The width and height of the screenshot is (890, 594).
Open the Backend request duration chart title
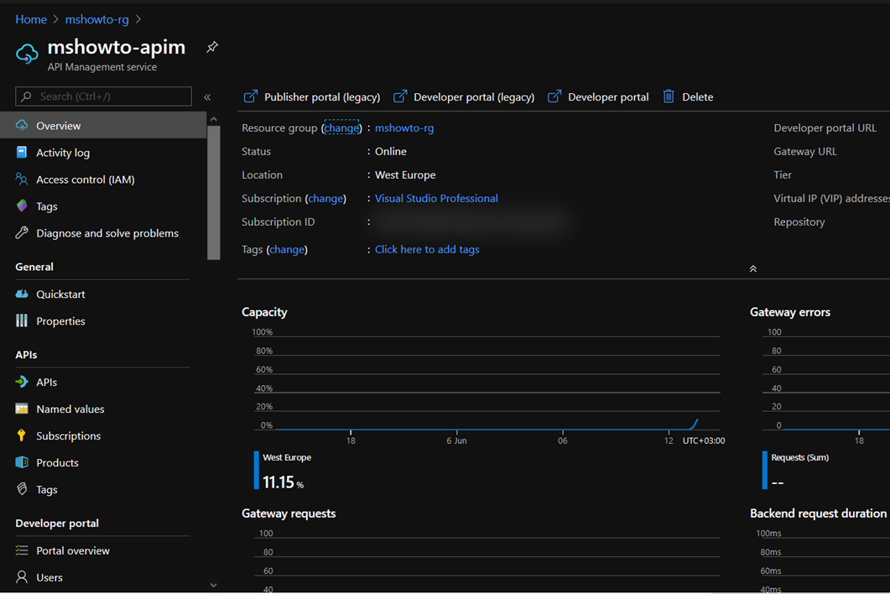tap(818, 513)
